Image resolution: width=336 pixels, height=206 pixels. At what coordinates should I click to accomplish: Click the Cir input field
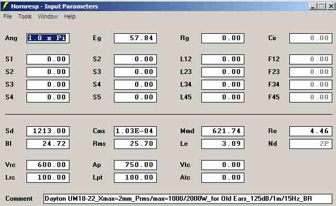tap(311, 38)
